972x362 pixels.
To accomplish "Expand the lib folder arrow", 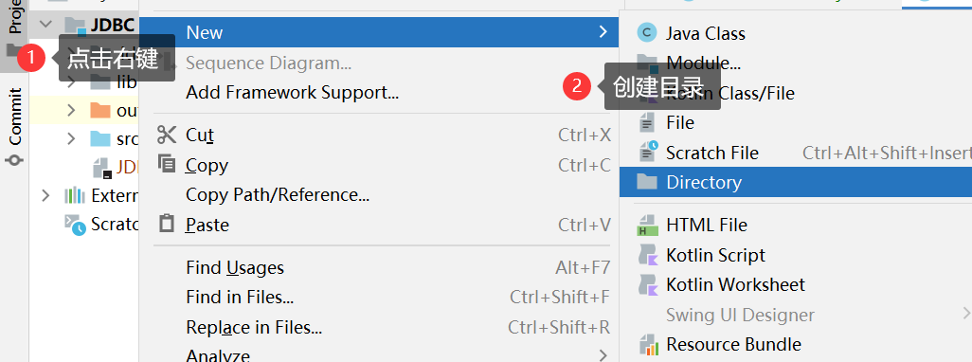I will pyautogui.click(x=71, y=81).
